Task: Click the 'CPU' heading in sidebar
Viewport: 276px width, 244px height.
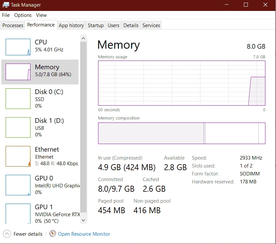Action: pyautogui.click(x=41, y=42)
